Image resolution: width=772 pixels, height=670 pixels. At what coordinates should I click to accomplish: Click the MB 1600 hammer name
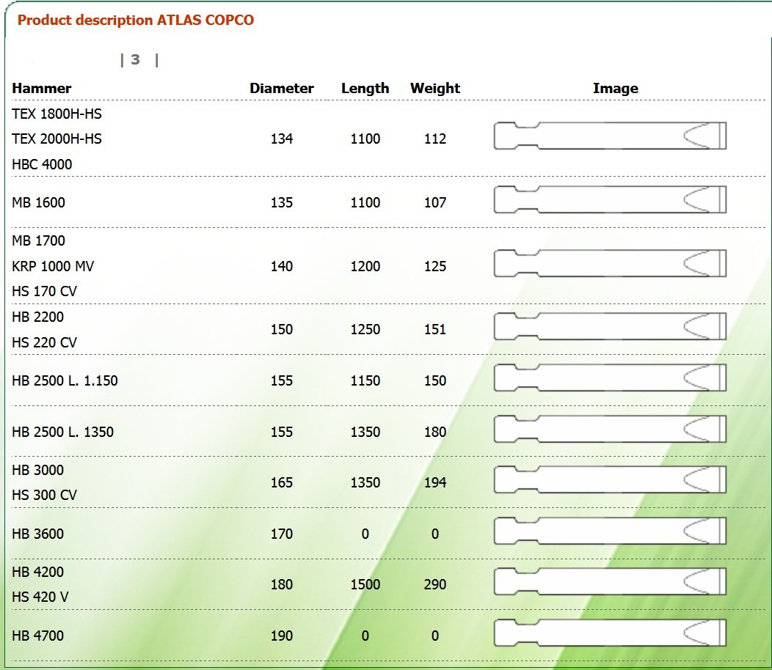(x=38, y=202)
